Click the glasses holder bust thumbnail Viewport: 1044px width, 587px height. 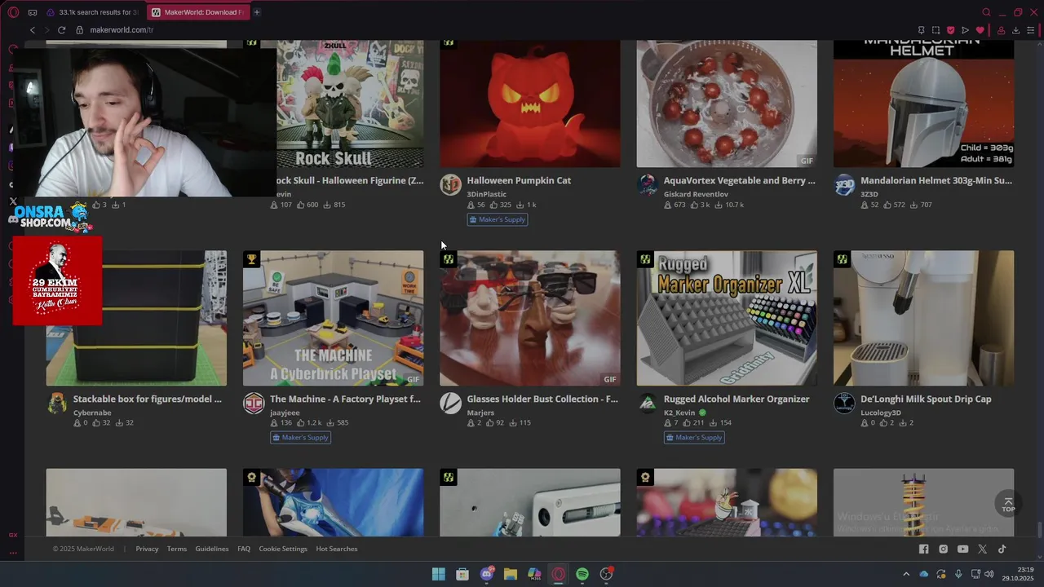pos(530,318)
